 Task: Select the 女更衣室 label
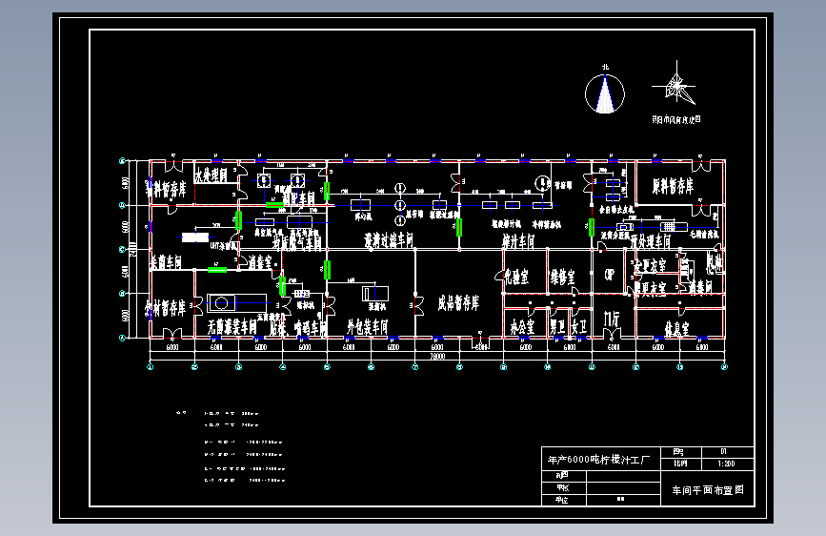650,266
